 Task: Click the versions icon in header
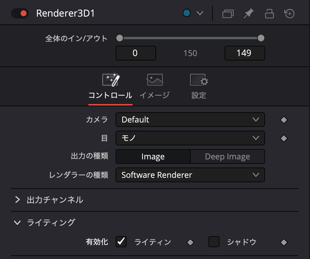pyautogui.click(x=228, y=14)
